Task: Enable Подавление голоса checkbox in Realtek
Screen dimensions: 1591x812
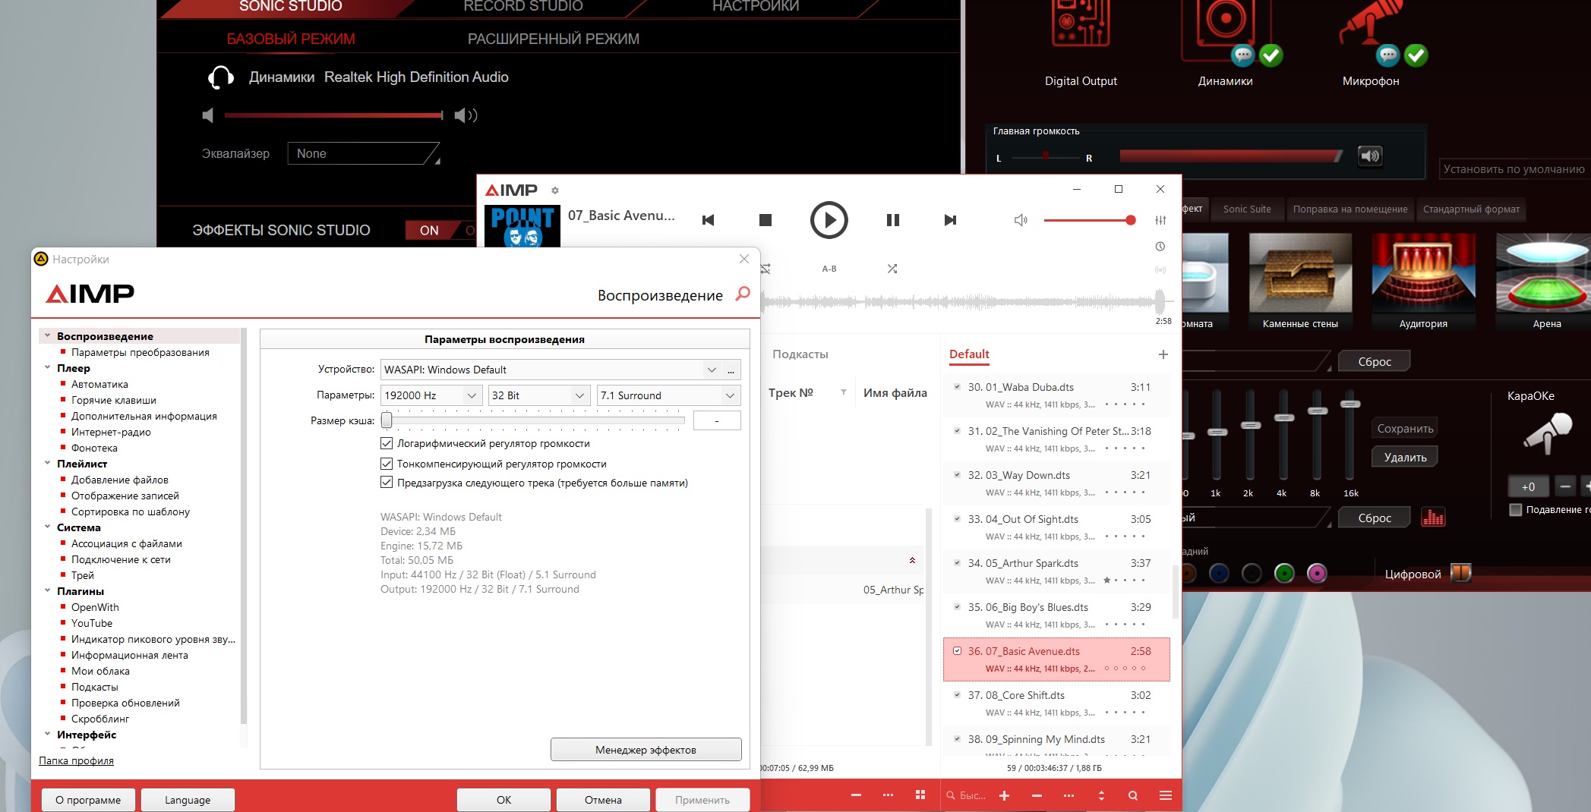Action: pos(1516,510)
